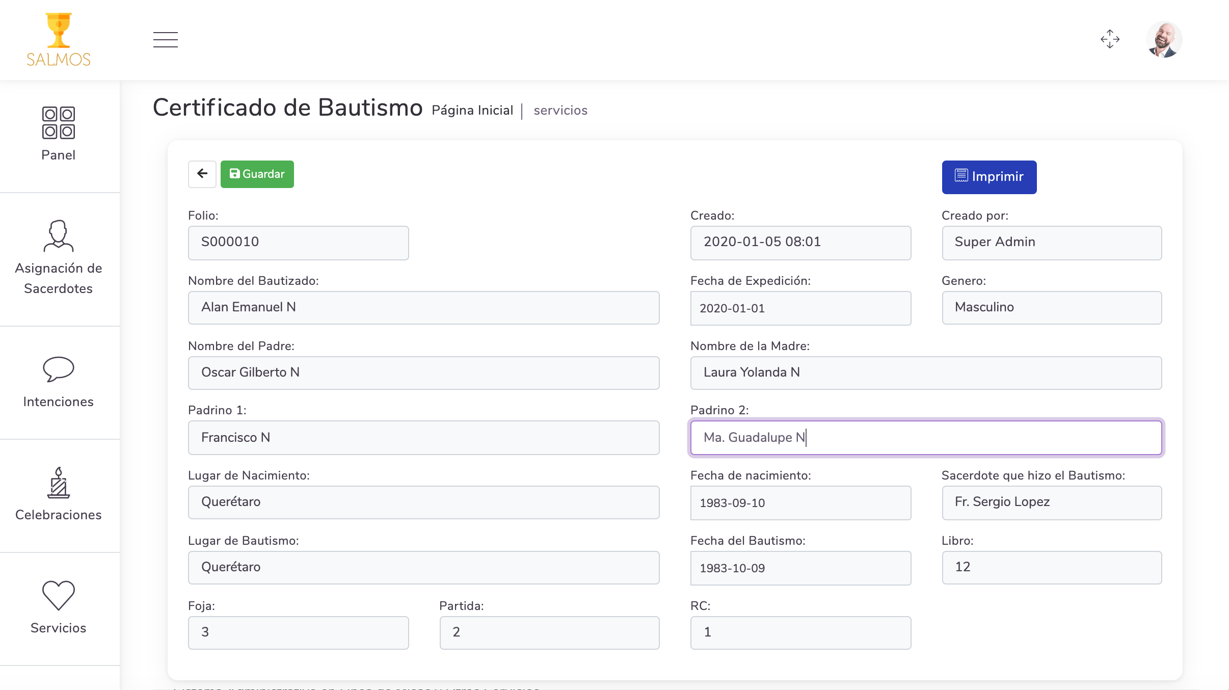The image size is (1229, 690).
Task: Go to Asignación de Sacerdotes
Action: [x=59, y=257]
